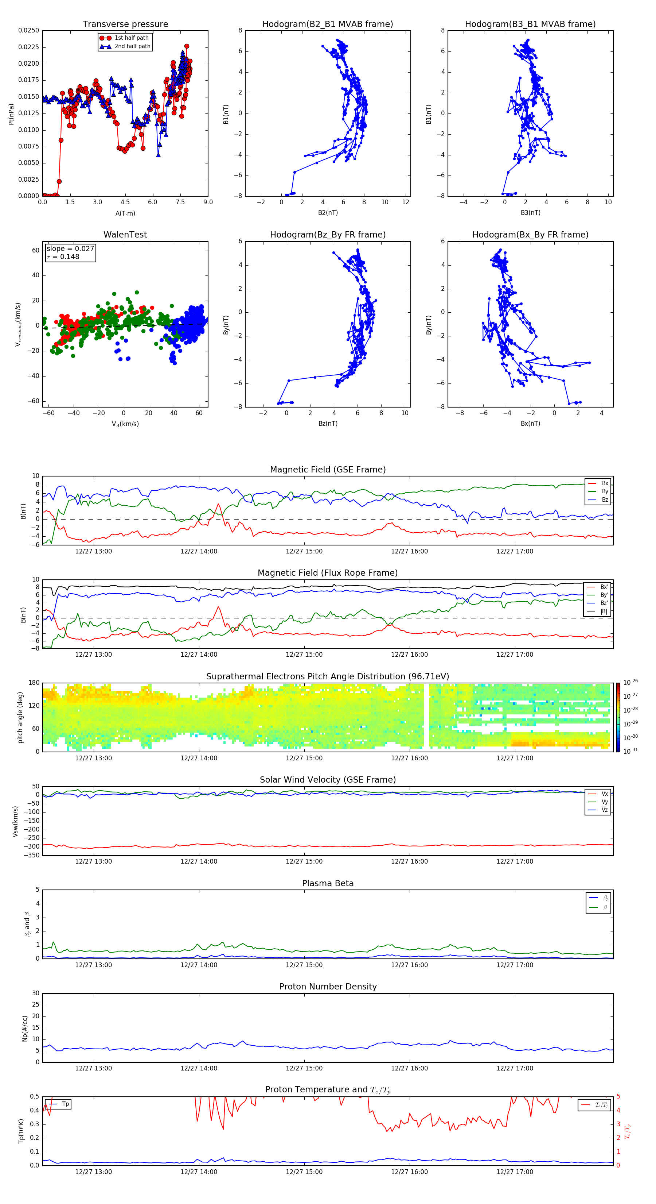This screenshot has width=656, height=1204.
Task: Click the "Transverse pressure" plot title
Action: tap(125, 24)
